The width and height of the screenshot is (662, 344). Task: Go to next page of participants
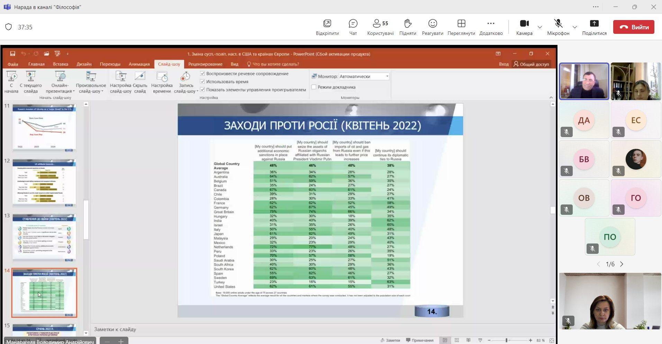[x=622, y=264]
